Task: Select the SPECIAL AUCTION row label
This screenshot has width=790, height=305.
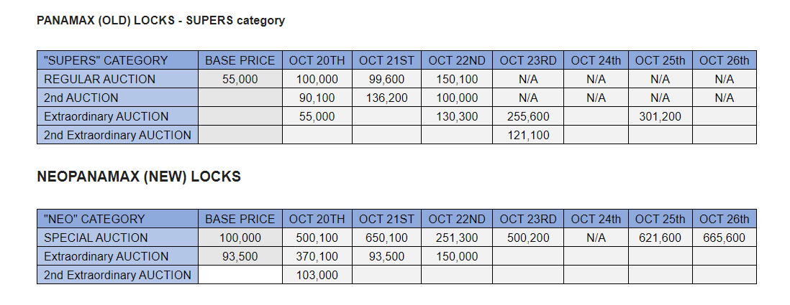Action: [x=117, y=238]
